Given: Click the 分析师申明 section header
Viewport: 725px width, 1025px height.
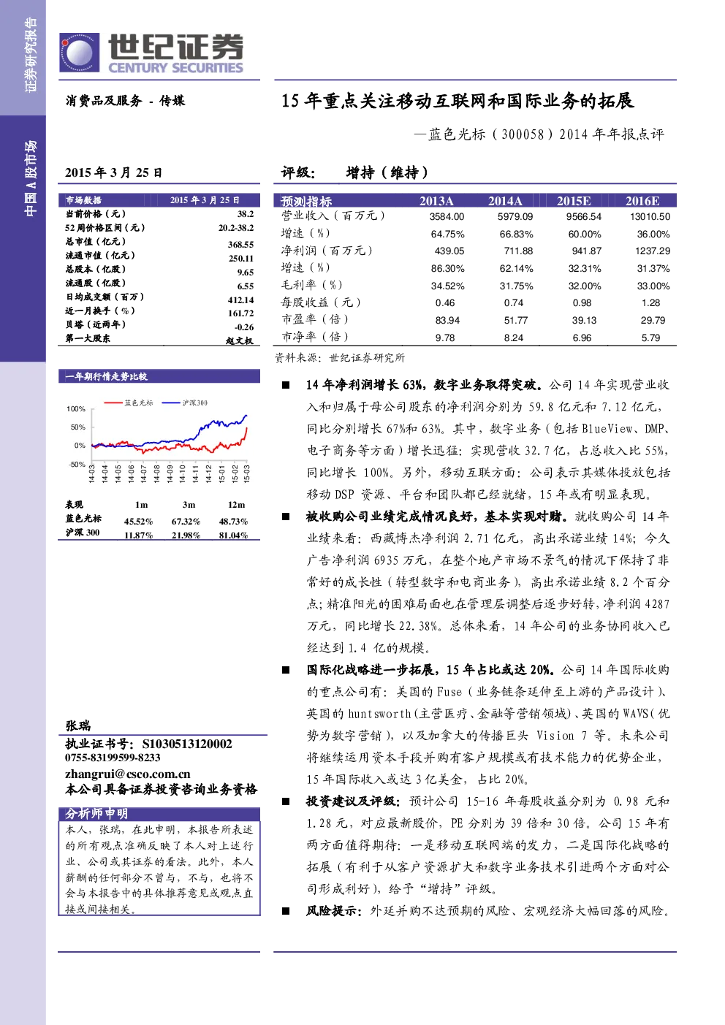Looking at the screenshot, I should point(159,814).
